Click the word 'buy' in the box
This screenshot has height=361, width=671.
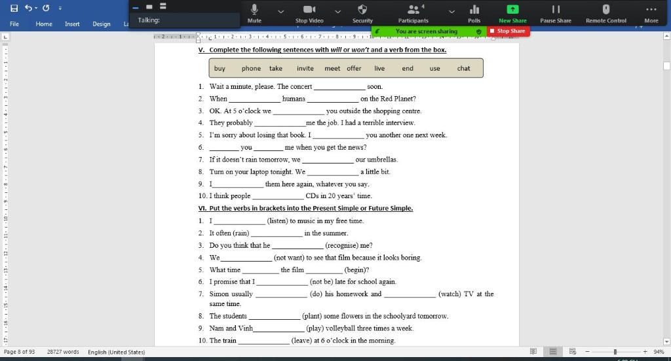220,69
